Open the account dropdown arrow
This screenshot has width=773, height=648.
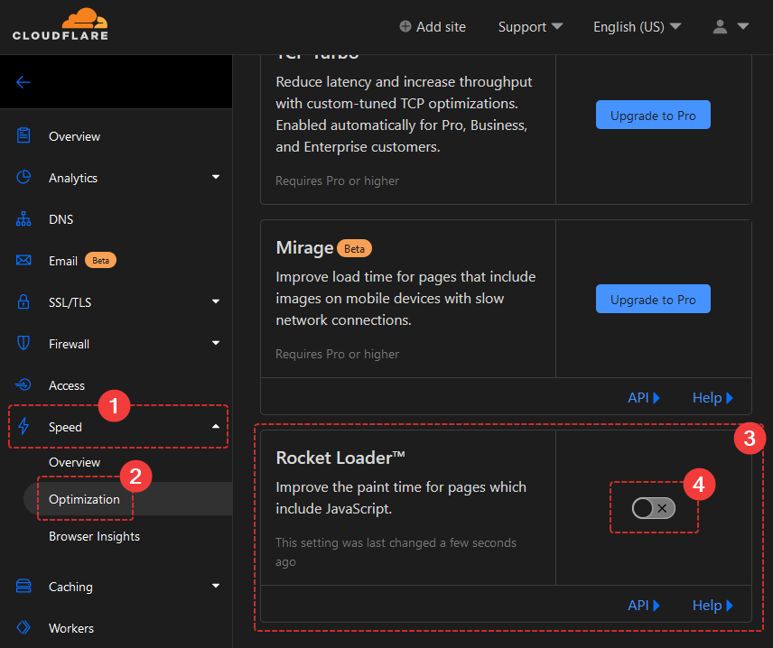click(743, 26)
